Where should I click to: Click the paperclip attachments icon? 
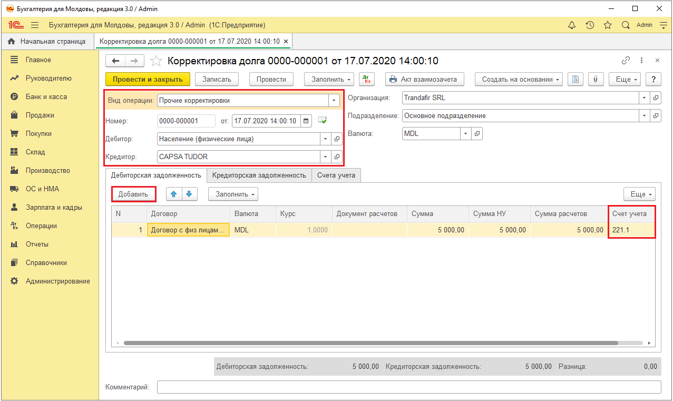click(x=595, y=79)
